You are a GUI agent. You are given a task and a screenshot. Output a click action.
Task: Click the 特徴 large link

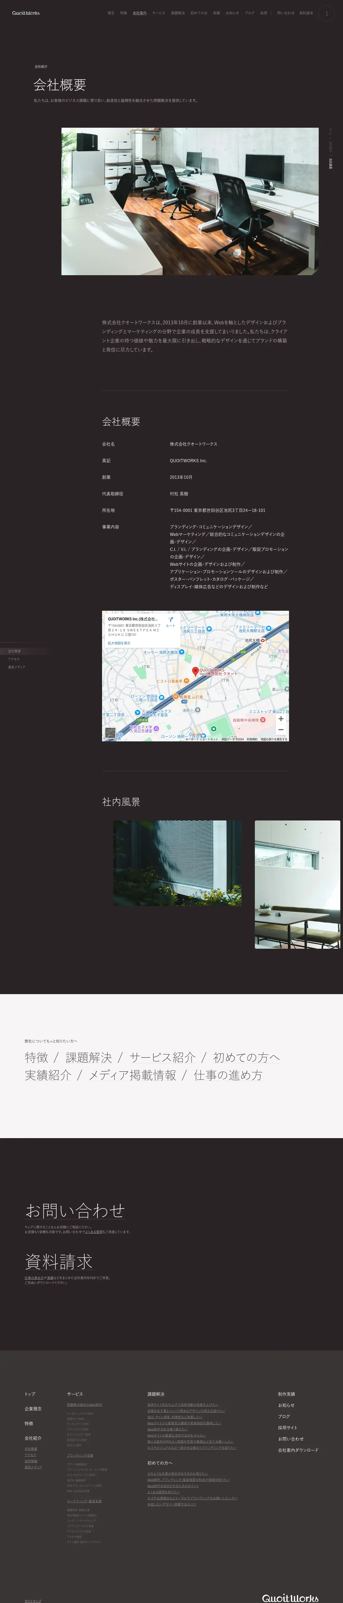click(x=36, y=1057)
